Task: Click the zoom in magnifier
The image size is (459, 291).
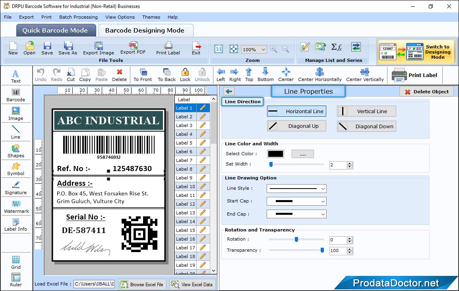Action: pyautogui.click(x=274, y=49)
